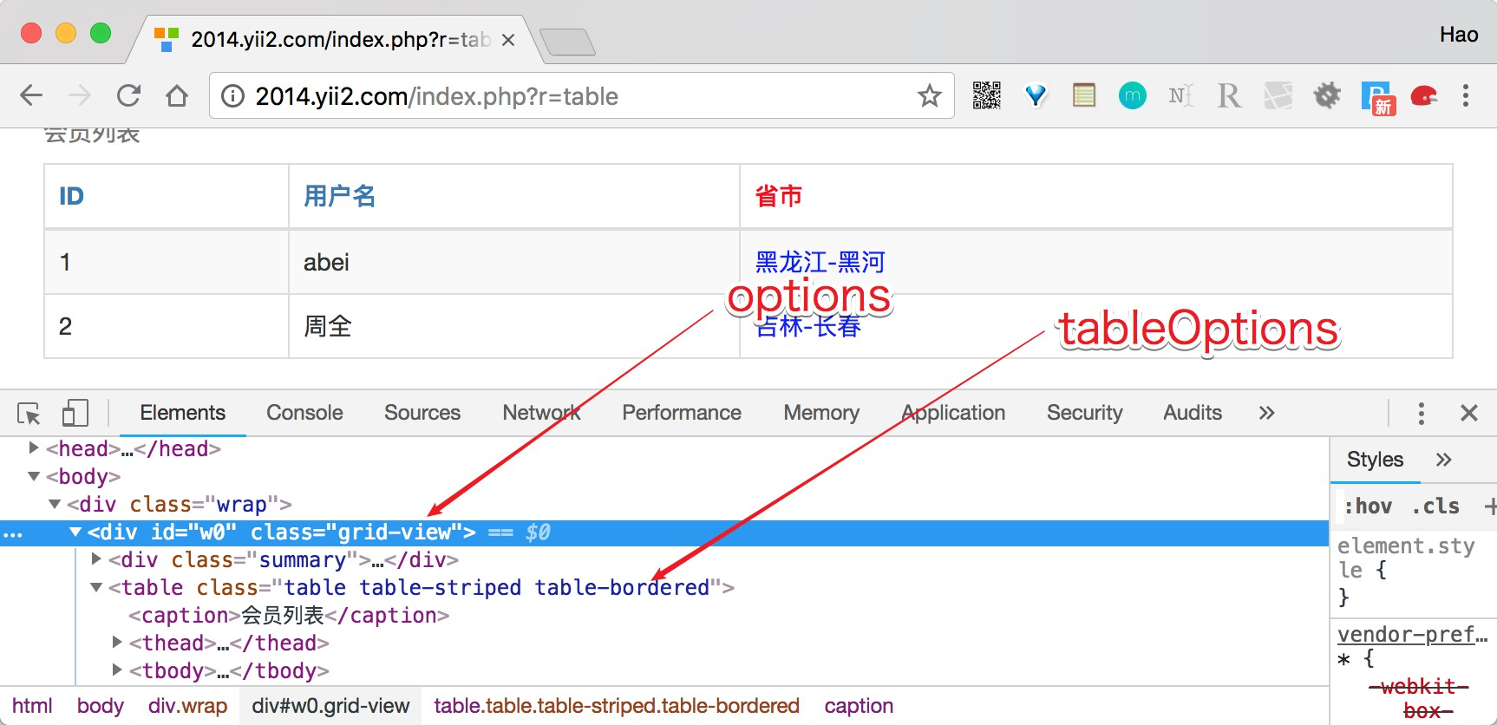Click the blue extension with red 新 badge
Screen dimensions: 1497x725
click(x=1377, y=97)
